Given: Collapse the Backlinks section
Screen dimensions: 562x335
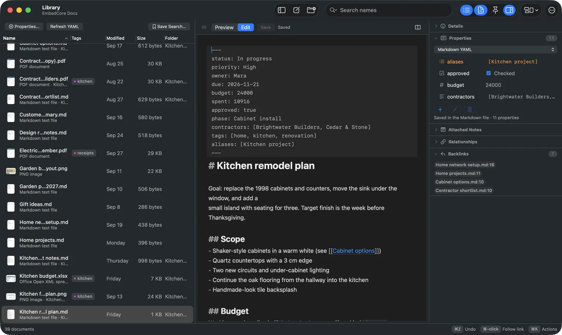Looking at the screenshot, I should (x=436, y=154).
